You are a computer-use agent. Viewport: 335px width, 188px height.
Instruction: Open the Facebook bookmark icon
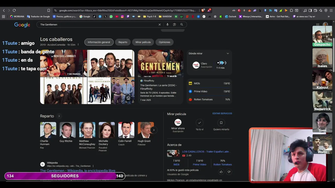100,16
